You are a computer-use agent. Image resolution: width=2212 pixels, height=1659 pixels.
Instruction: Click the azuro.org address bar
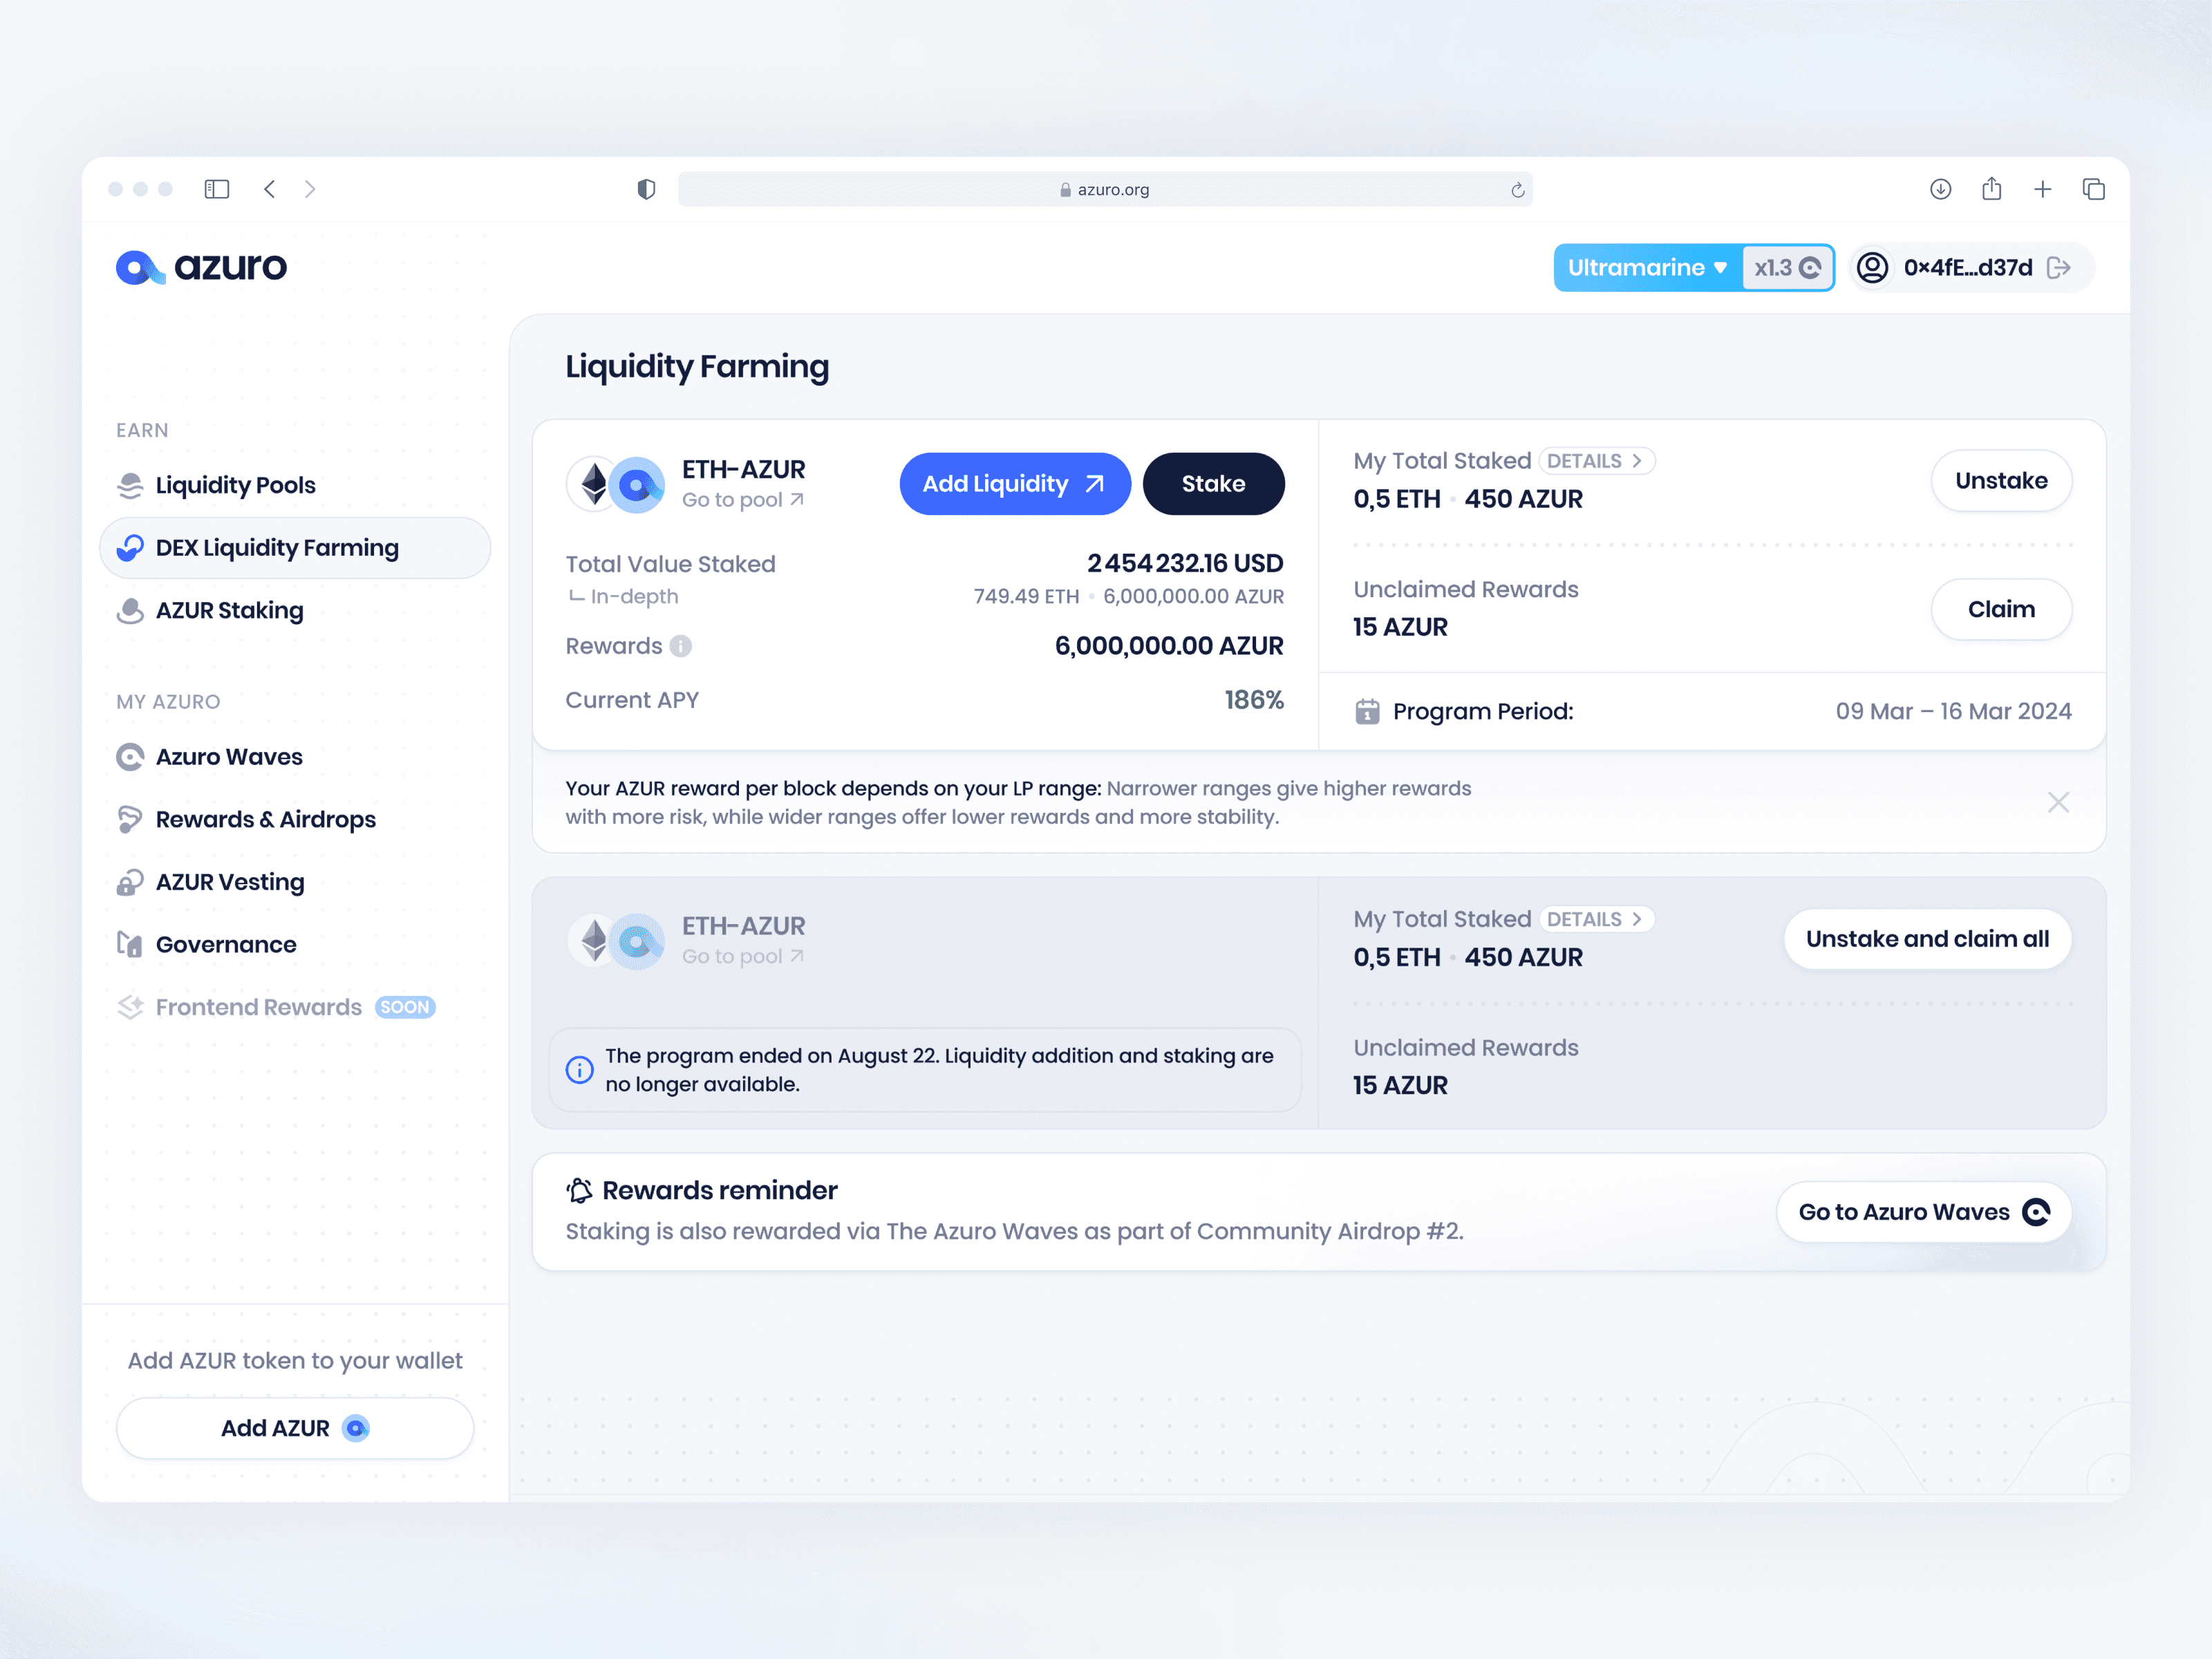(x=1104, y=190)
